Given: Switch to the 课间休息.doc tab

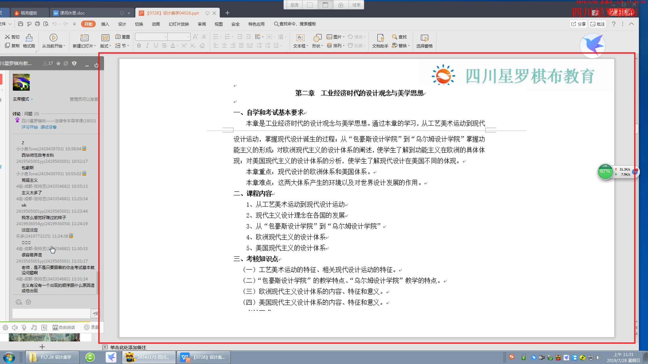Looking at the screenshot, I should click(72, 13).
